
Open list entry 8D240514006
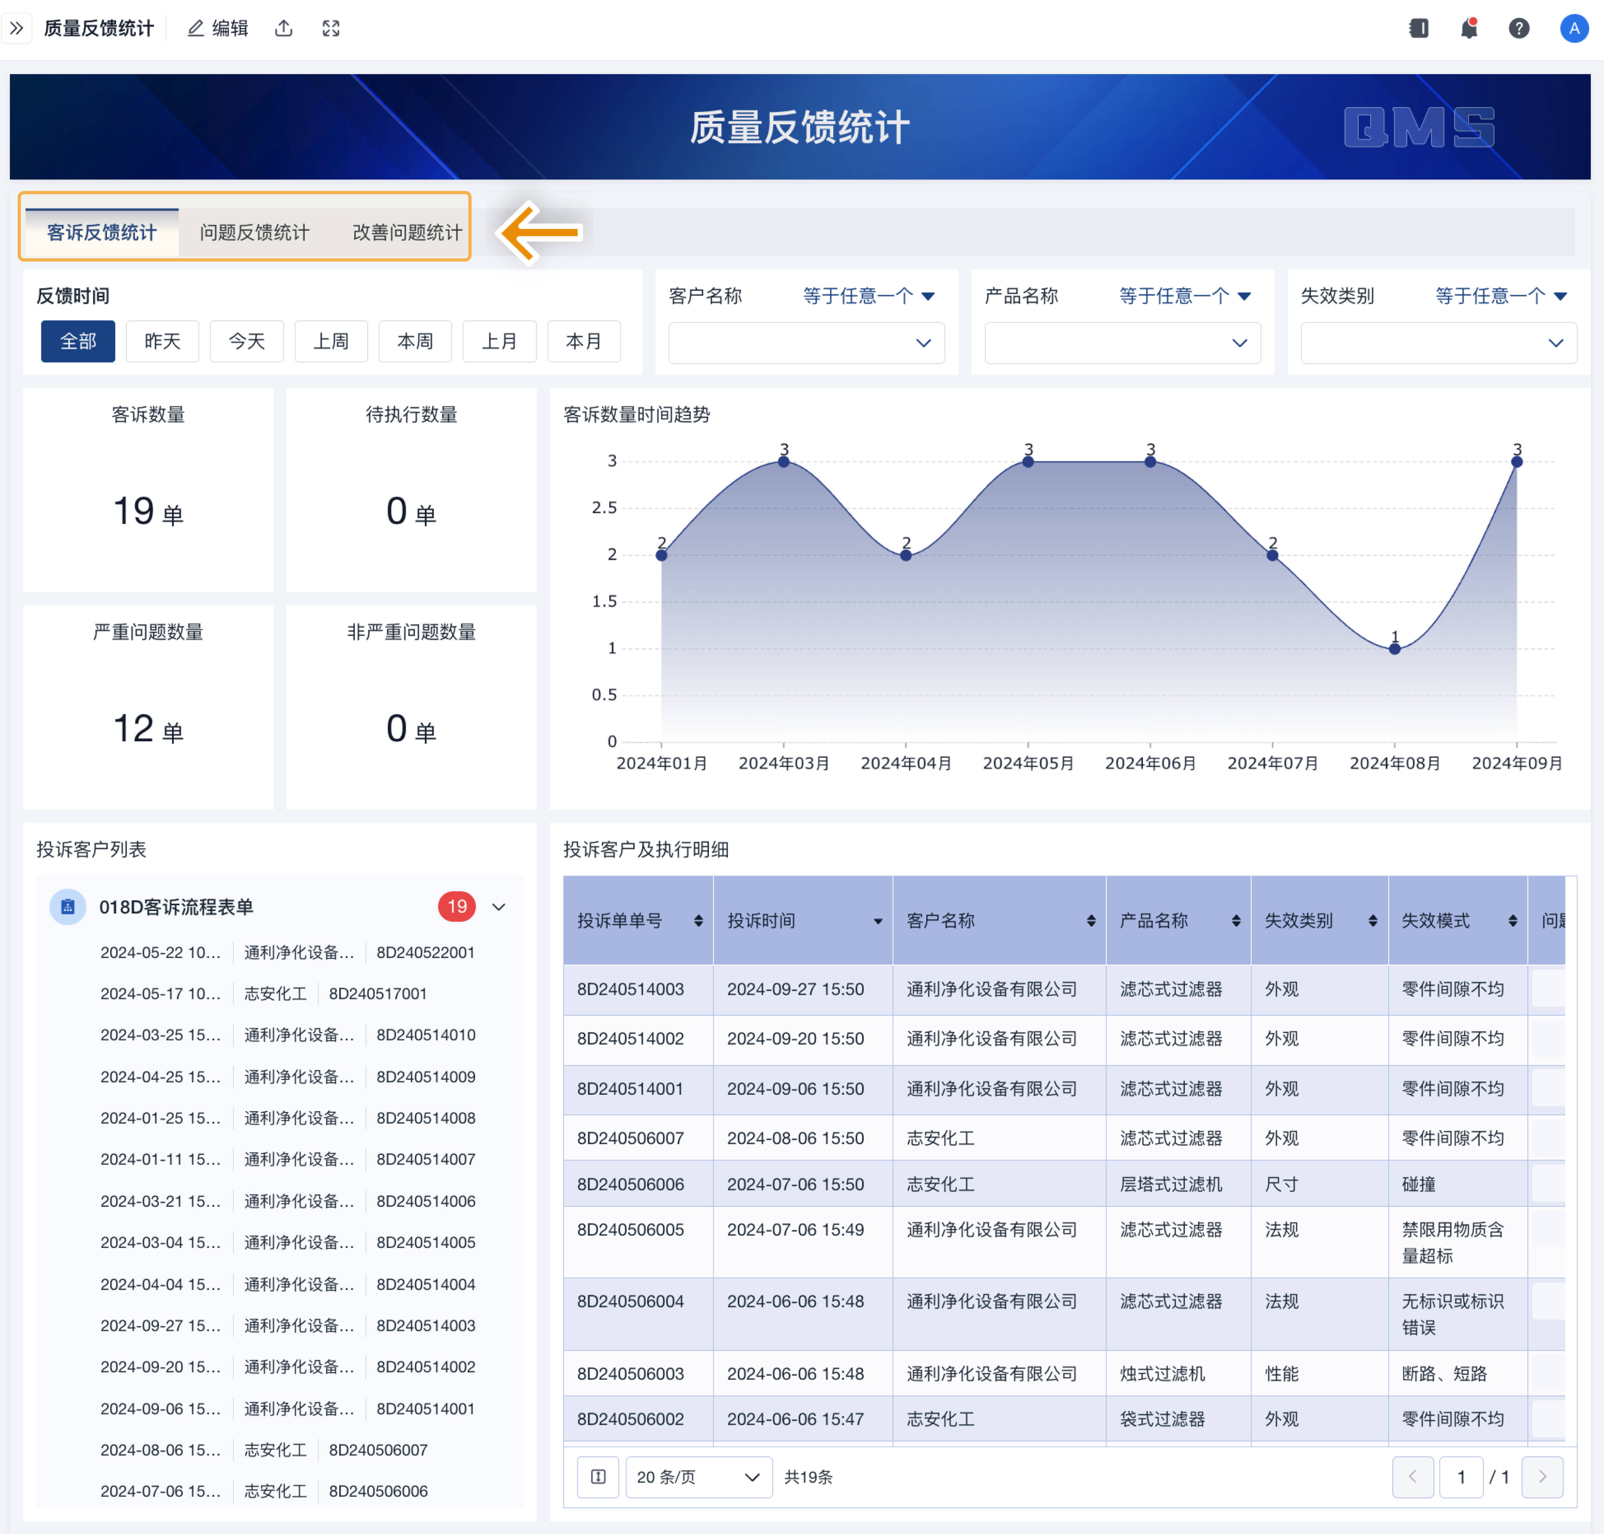[x=288, y=1201]
